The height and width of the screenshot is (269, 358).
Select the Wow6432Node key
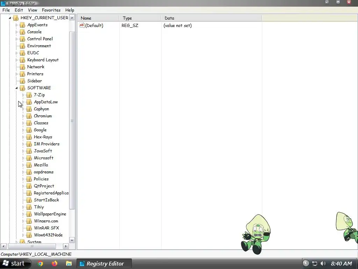[48, 235]
